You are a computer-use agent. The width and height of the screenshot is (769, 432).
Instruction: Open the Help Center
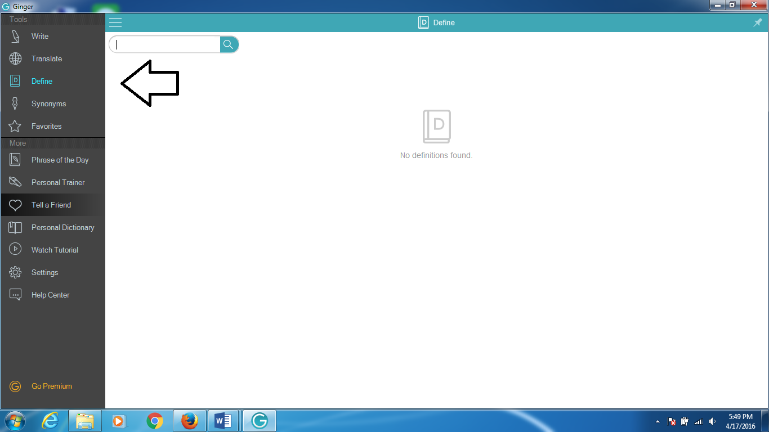tap(51, 295)
